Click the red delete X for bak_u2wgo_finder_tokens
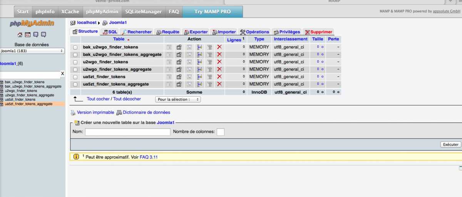 219,47
